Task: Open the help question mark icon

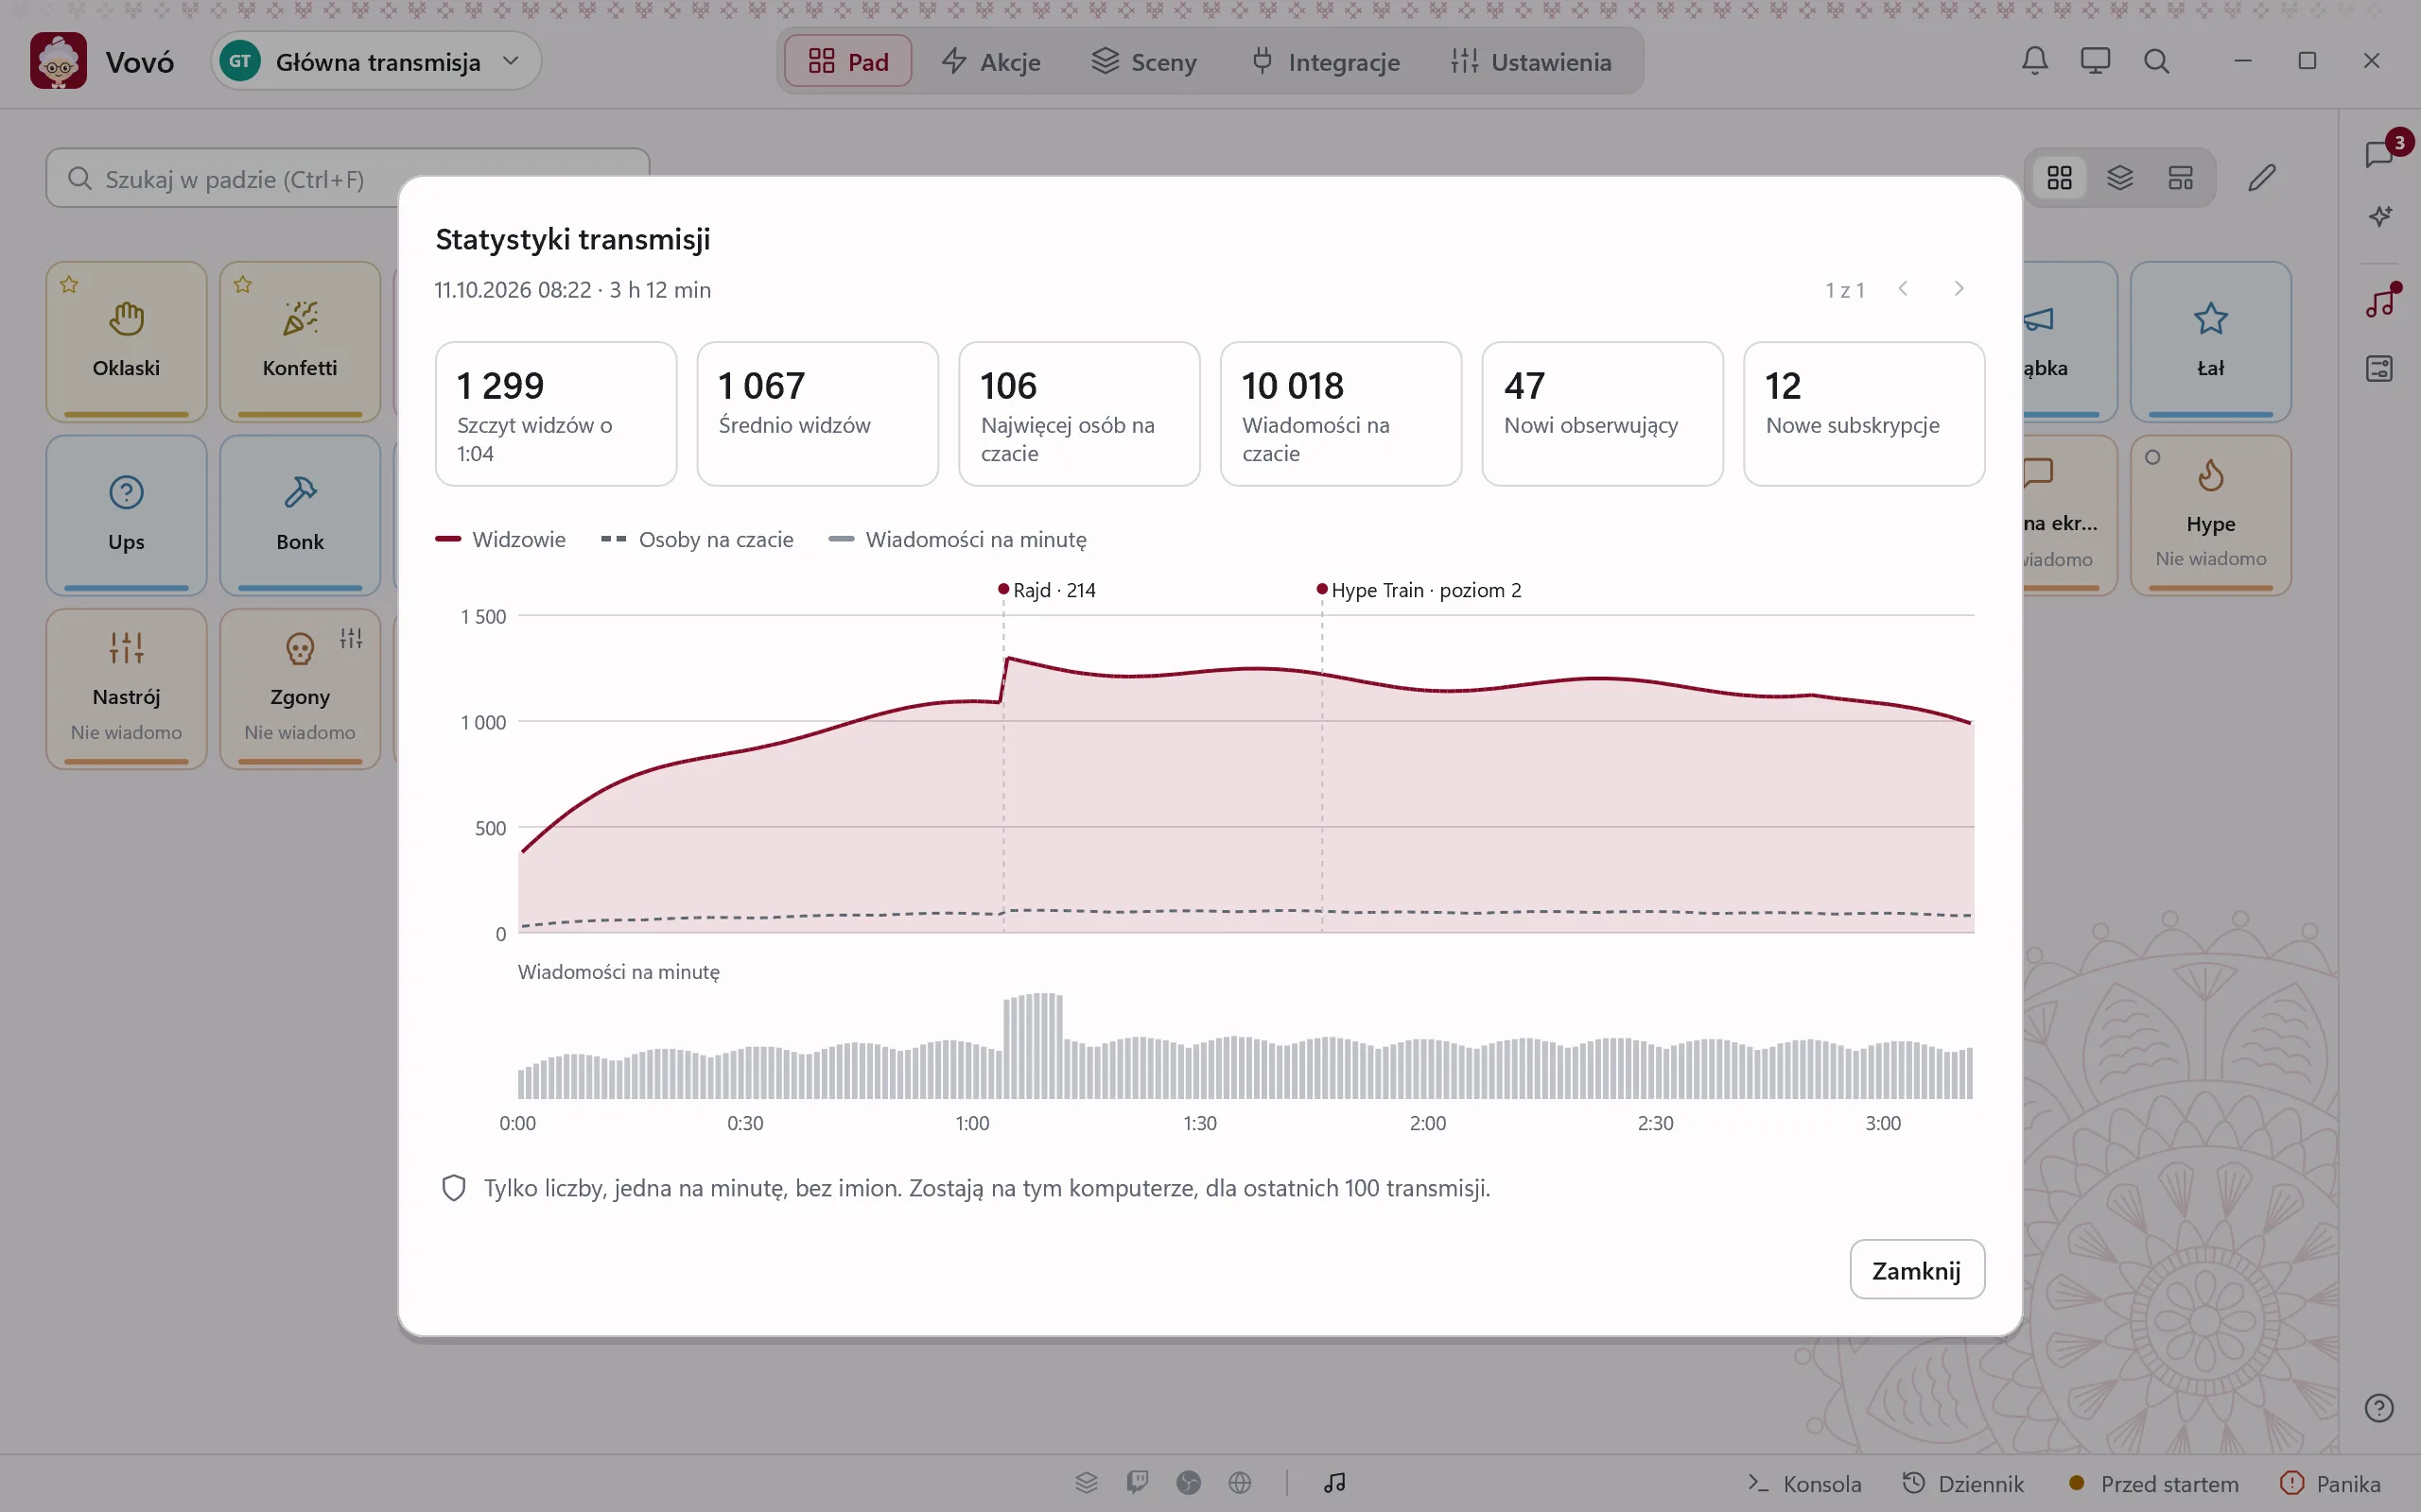Action: pos(2379,1408)
